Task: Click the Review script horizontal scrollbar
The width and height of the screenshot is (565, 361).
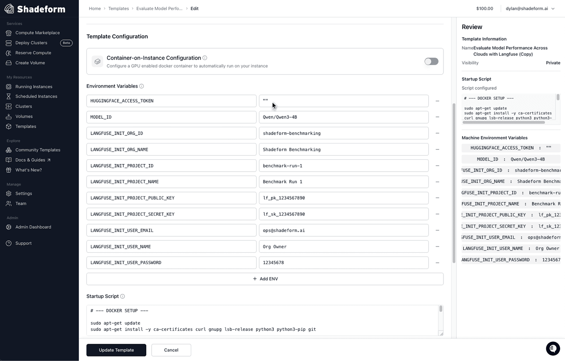Action: click(x=504, y=122)
